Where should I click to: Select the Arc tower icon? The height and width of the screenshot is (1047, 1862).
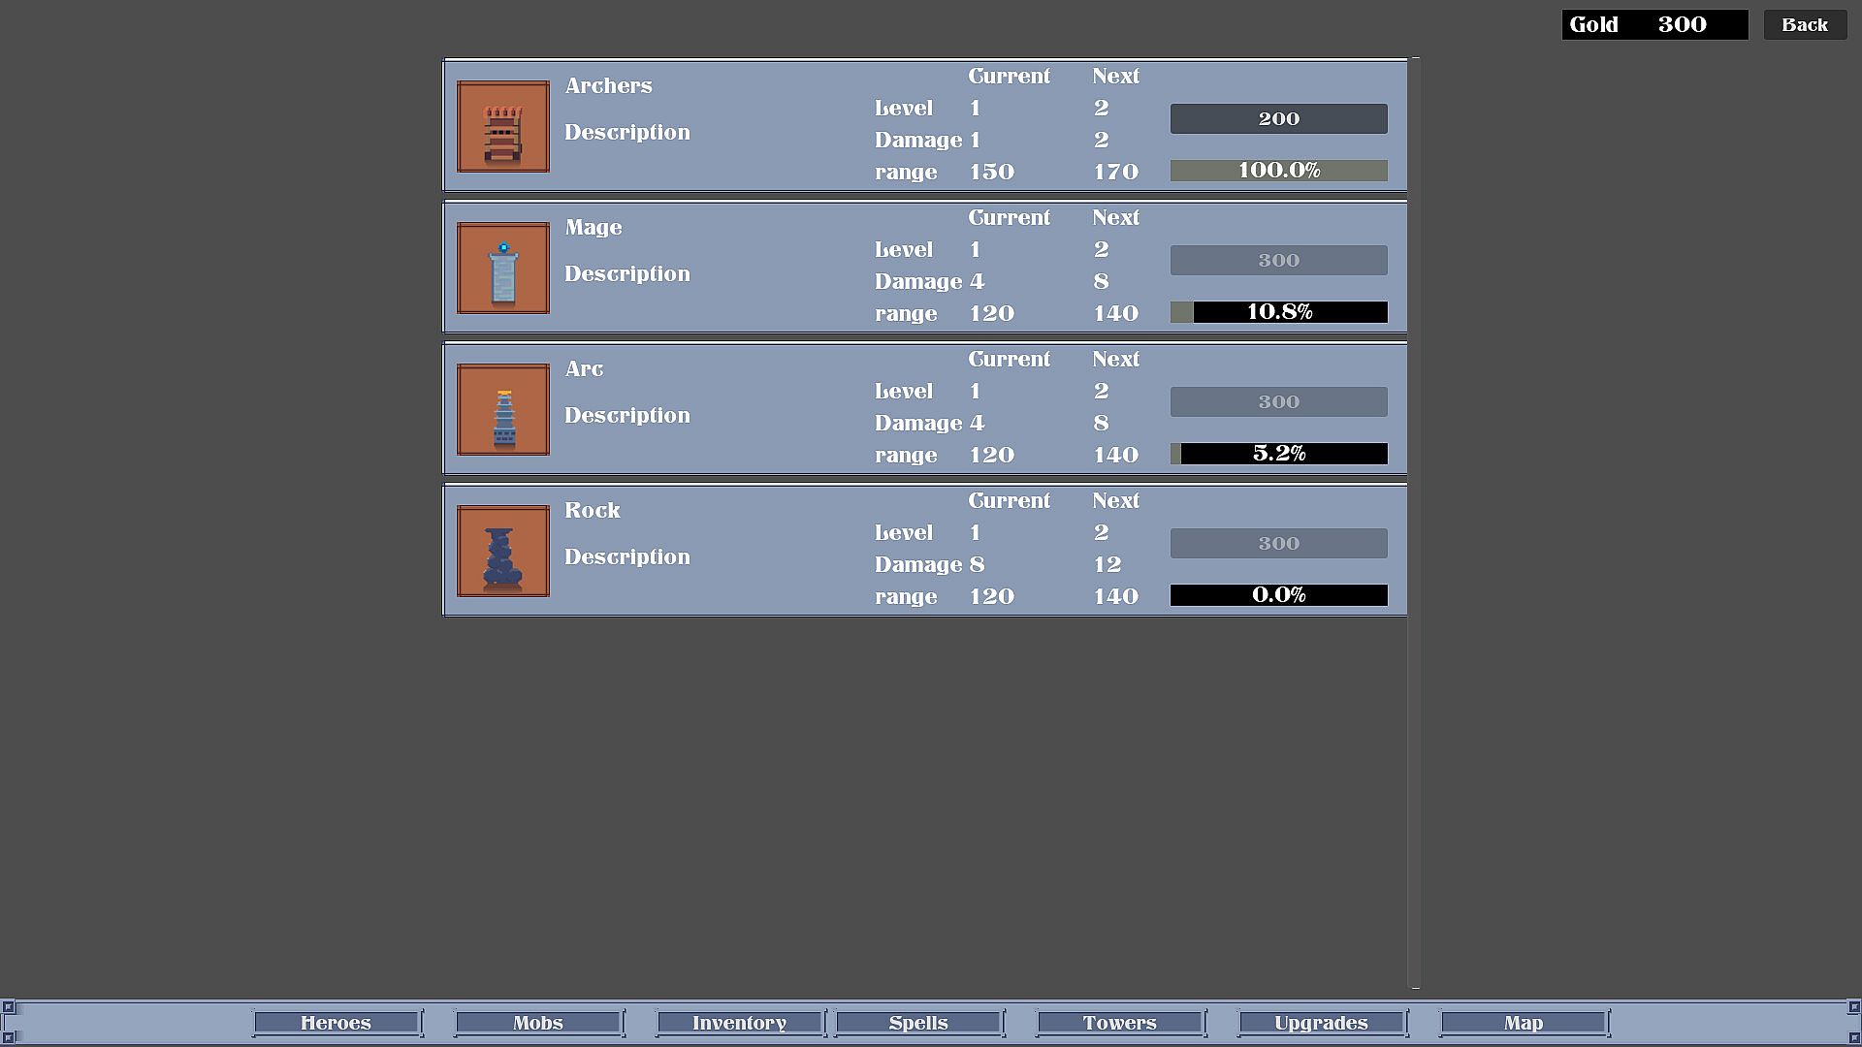(x=502, y=409)
